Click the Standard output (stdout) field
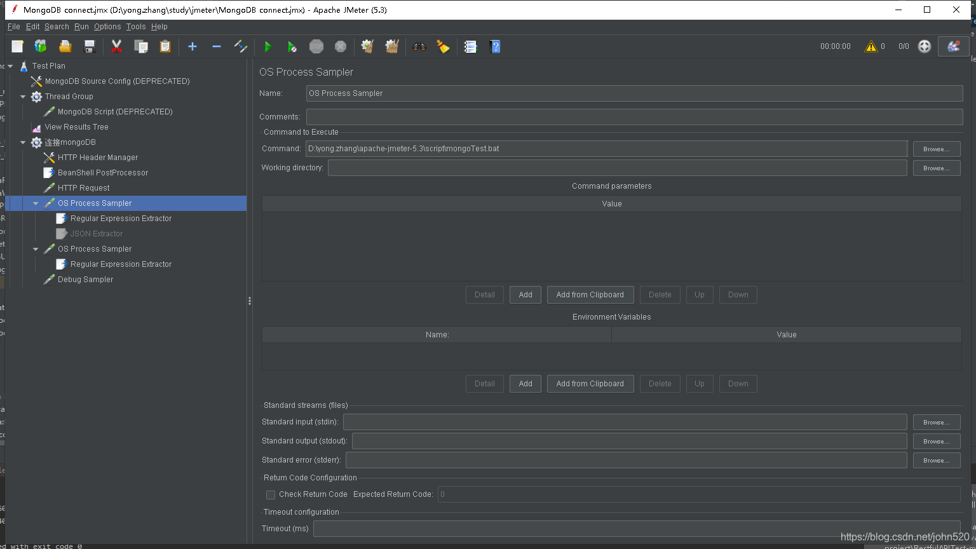The width and height of the screenshot is (976, 549). tap(630, 441)
